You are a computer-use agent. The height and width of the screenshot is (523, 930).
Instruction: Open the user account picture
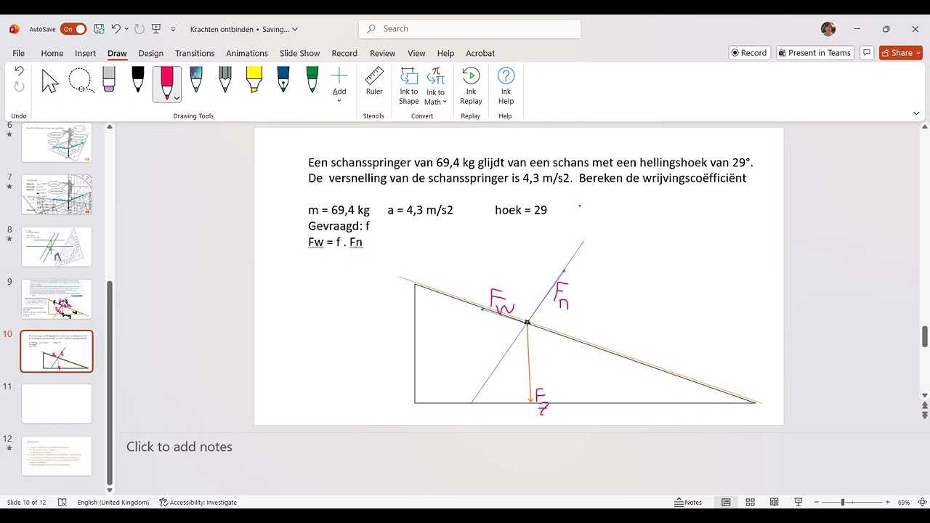click(x=828, y=29)
